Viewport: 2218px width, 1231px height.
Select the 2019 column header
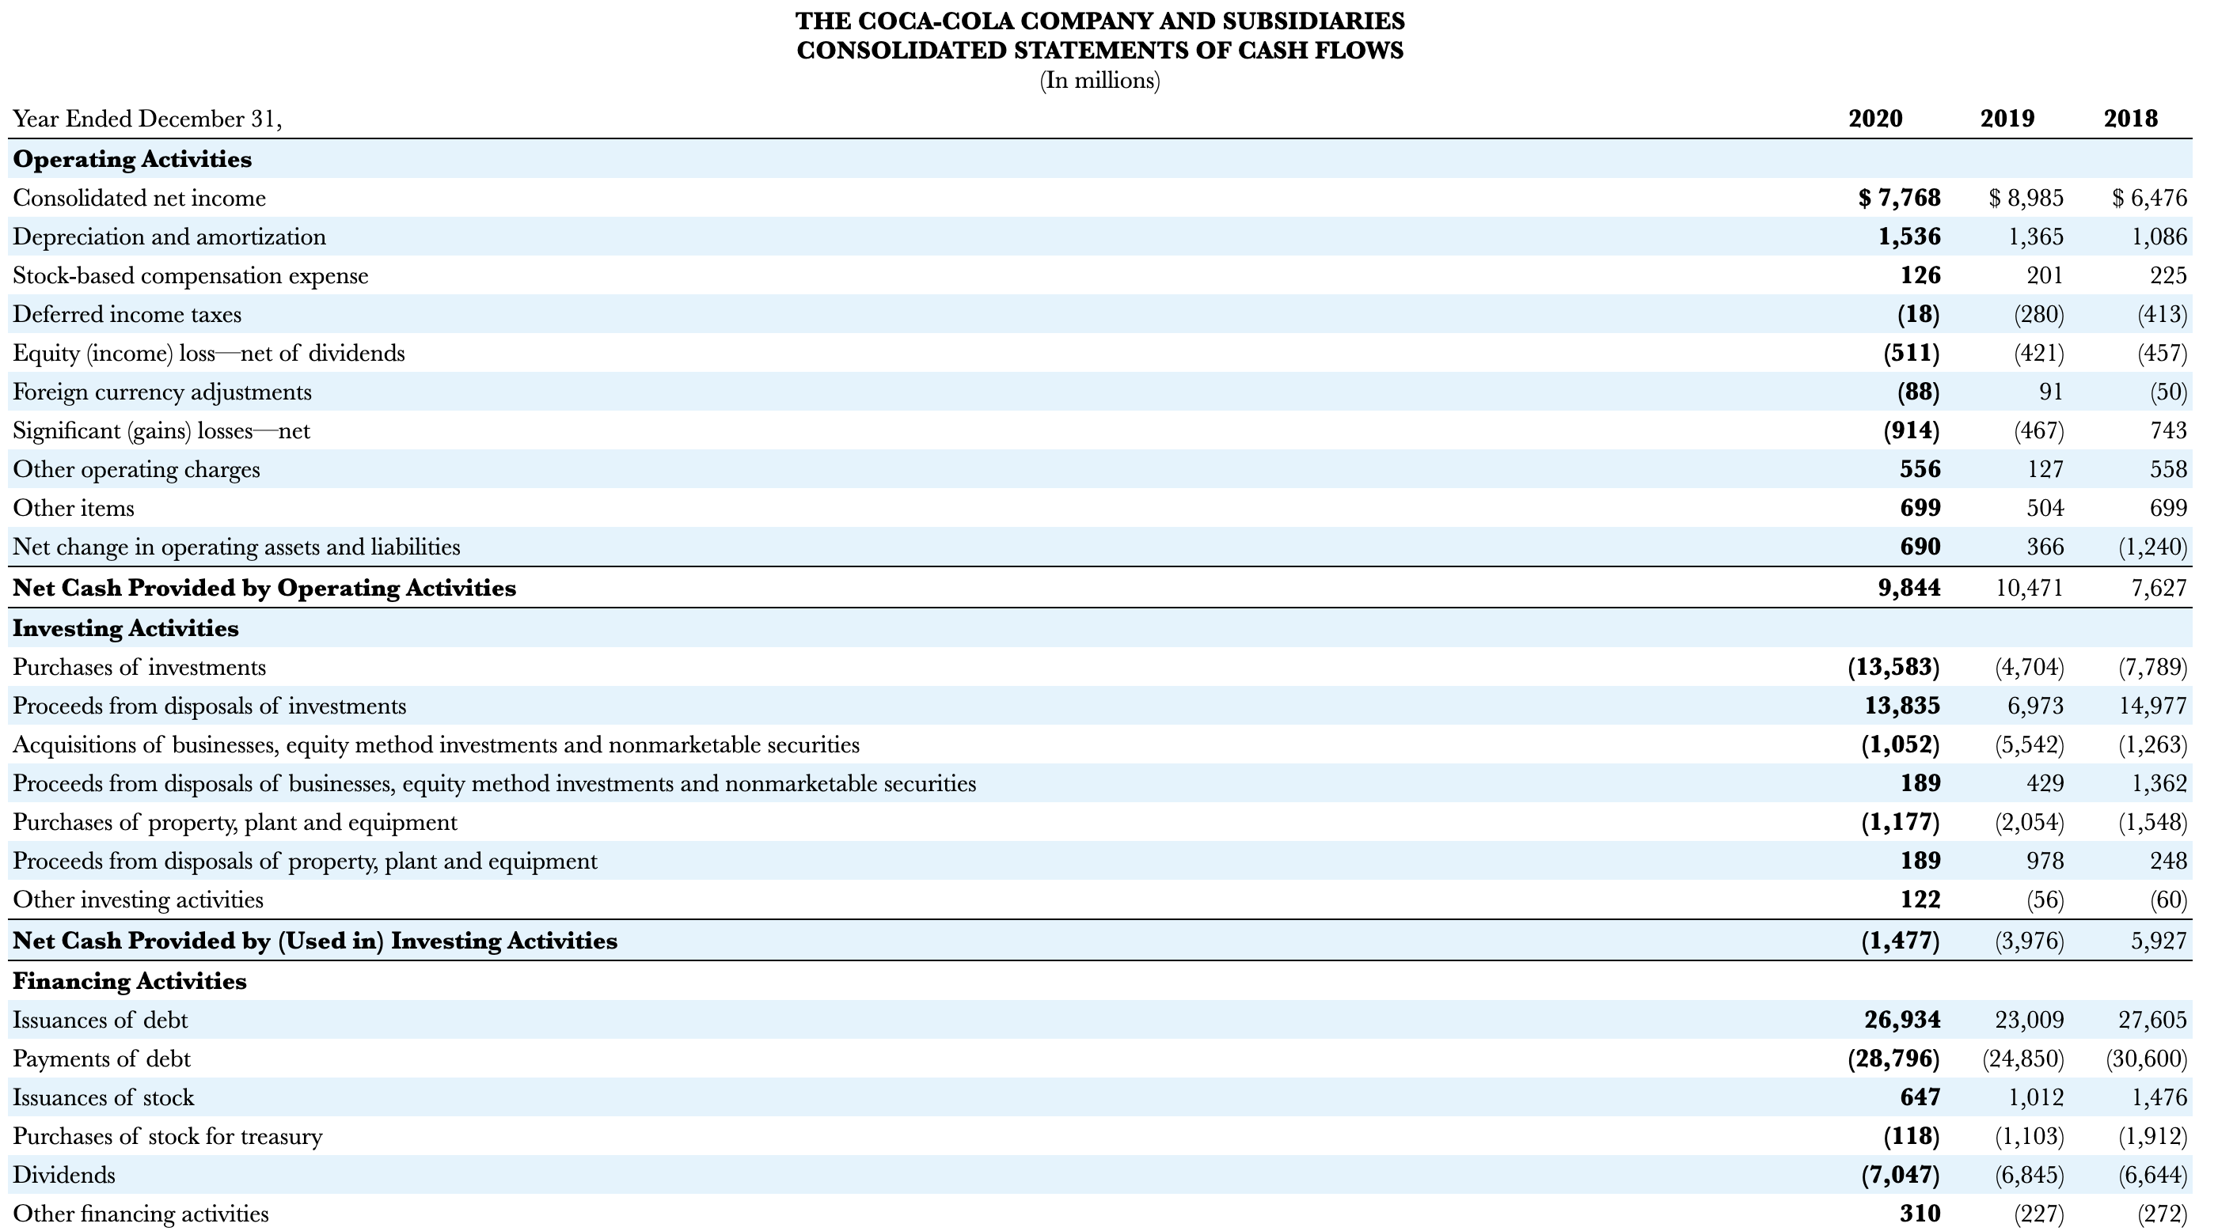pos(2006,120)
